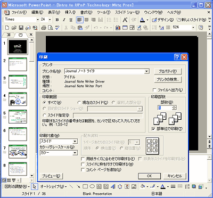Select the Rectangle drawing tool
This screenshot has width=213, height=198.
point(85,186)
